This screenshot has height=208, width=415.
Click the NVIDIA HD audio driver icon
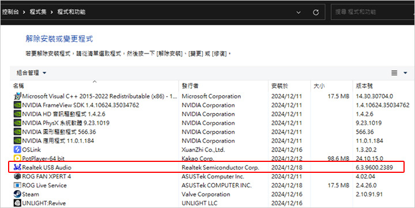click(17, 114)
